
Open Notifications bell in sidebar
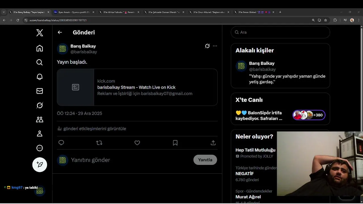tap(40, 77)
